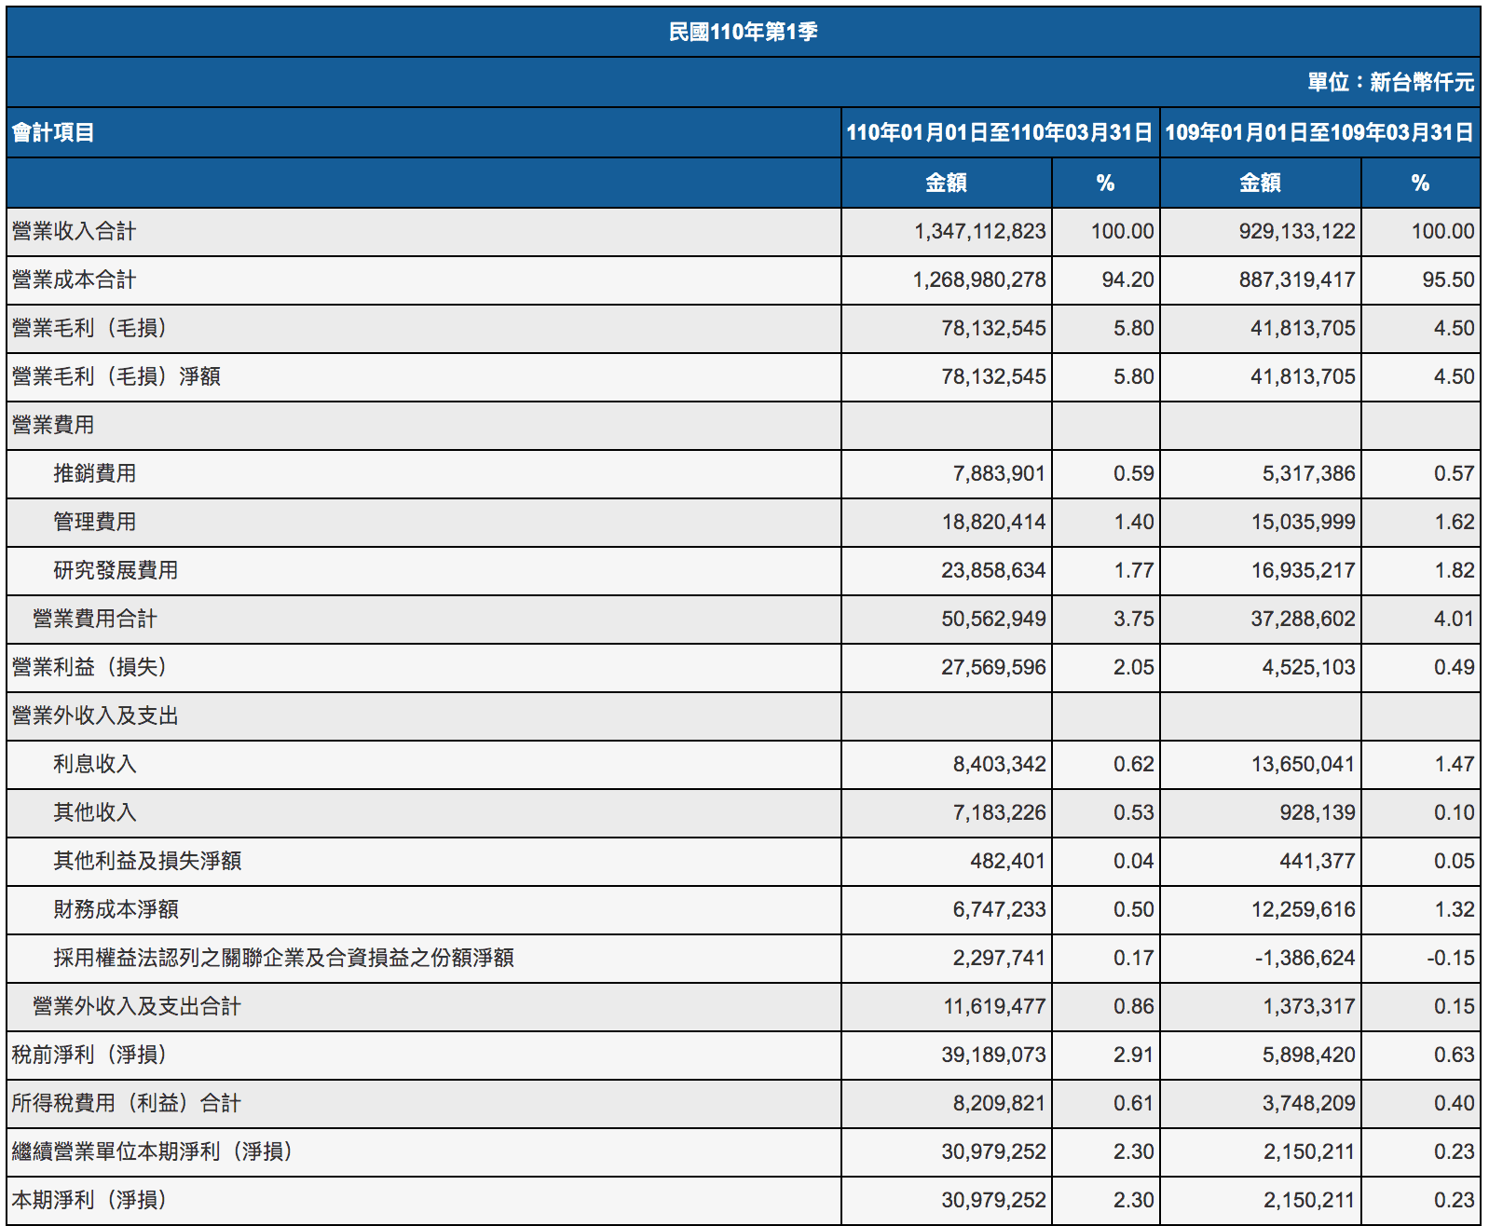The width and height of the screenshot is (1489, 1226).
Task: Click the 1,268,980,278 cost value
Action: [979, 279]
